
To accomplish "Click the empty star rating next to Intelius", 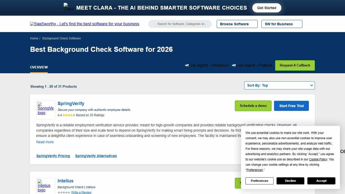I will [x=64, y=192].
